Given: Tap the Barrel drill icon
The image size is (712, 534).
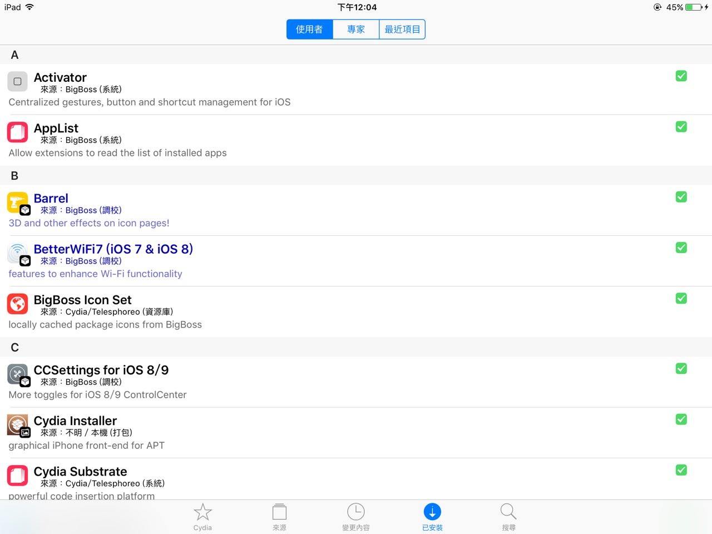Looking at the screenshot, I should click(x=17, y=202).
